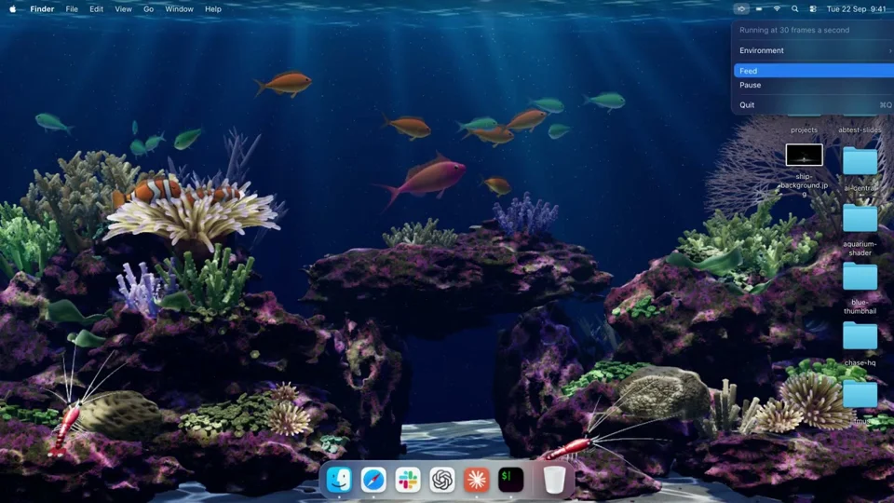Select the ship-background.jpg thumbnail
Image resolution: width=894 pixels, height=503 pixels.
pyautogui.click(x=804, y=155)
